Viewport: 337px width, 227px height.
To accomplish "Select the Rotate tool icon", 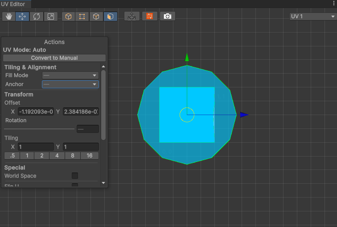I will coord(37,17).
